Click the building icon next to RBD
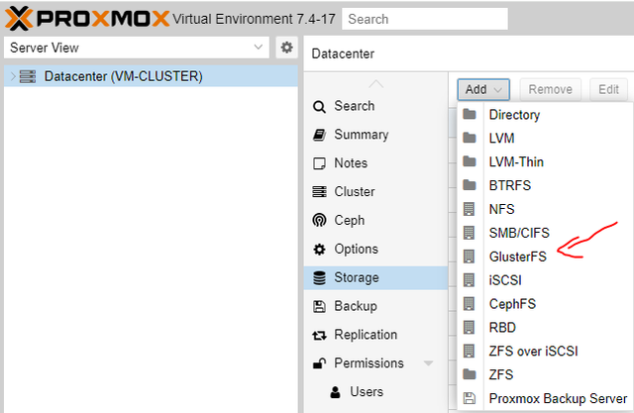The image size is (634, 413). [x=469, y=327]
